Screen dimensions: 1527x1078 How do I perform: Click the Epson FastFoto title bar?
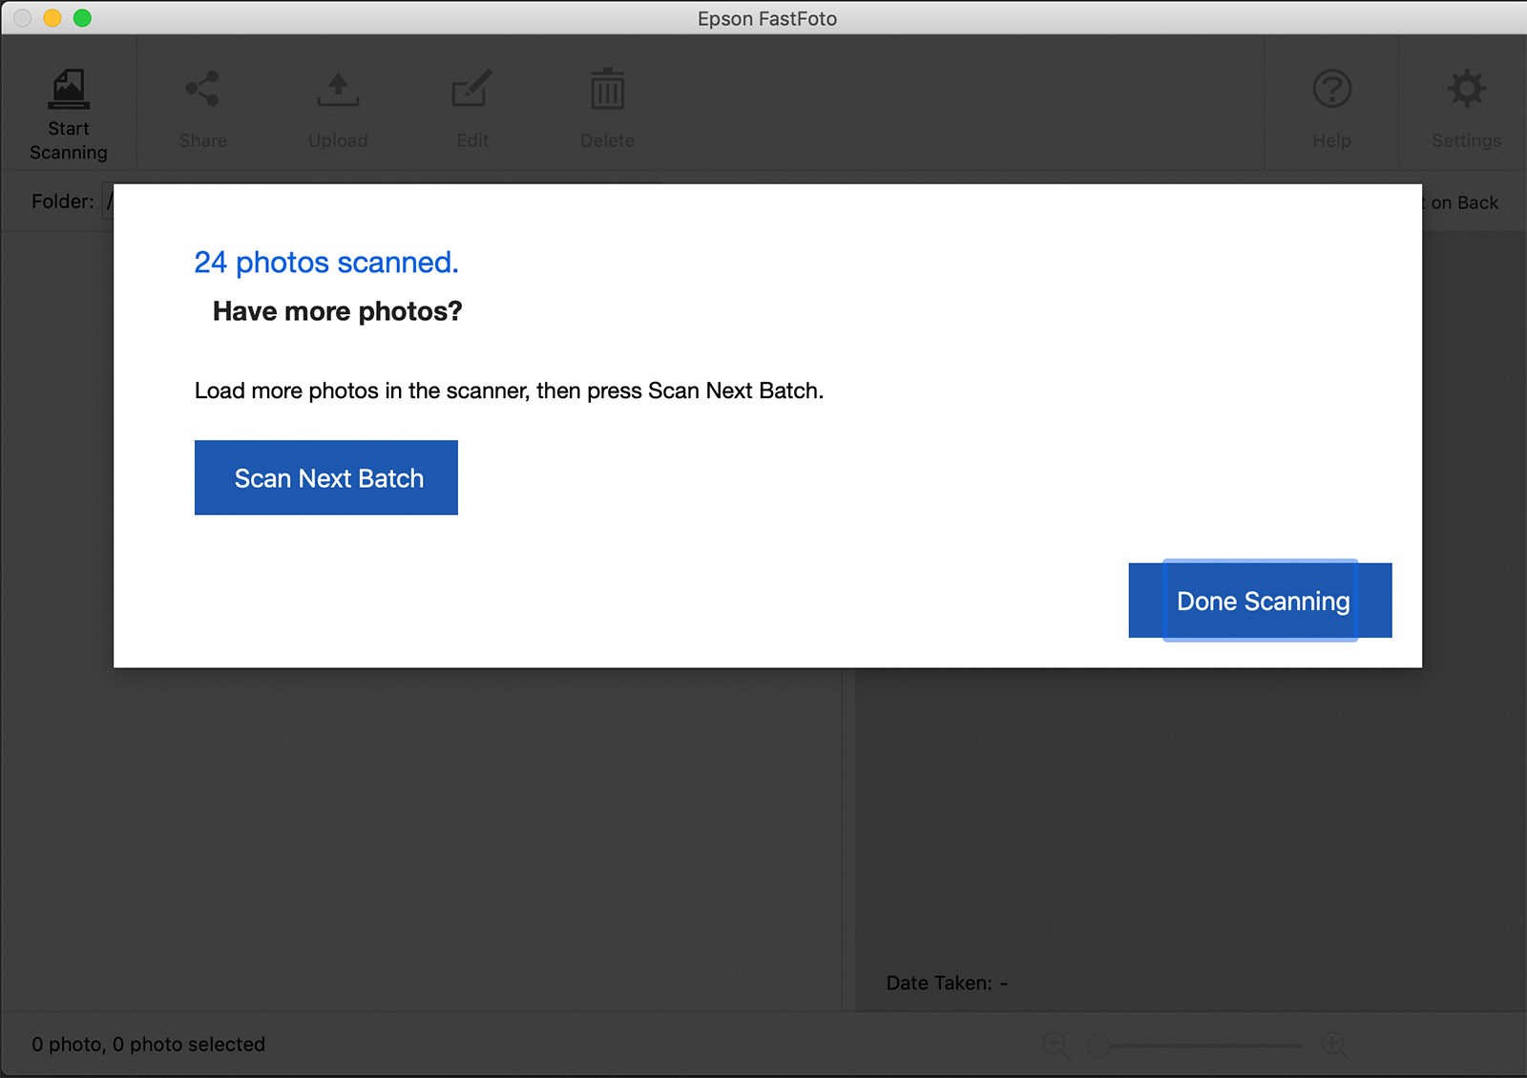pos(766,18)
